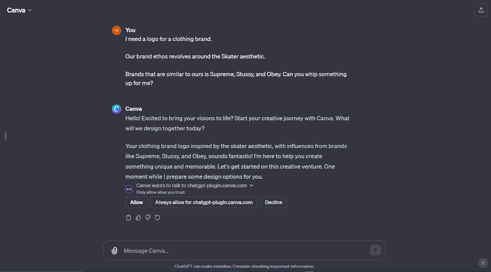Click the share icon at top right
The height and width of the screenshot is (272, 491).
[481, 10]
